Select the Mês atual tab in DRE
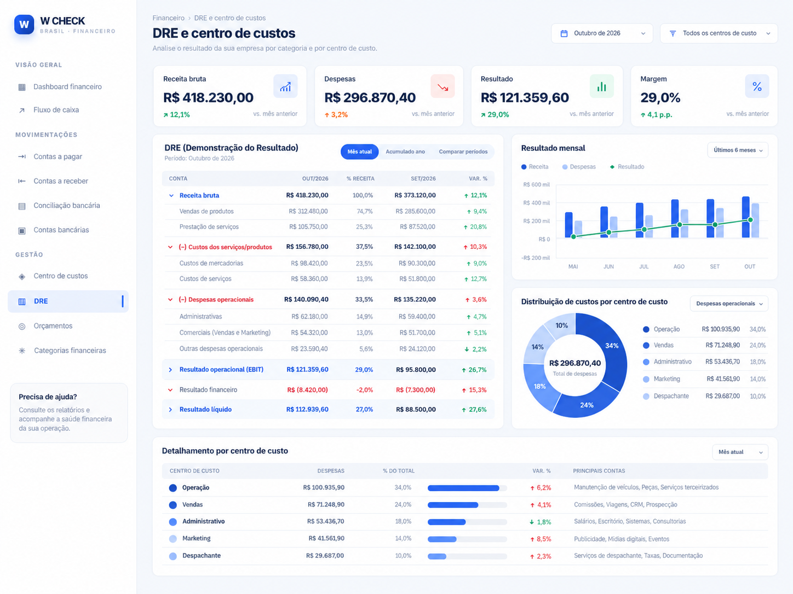The height and width of the screenshot is (594, 793). (x=359, y=152)
